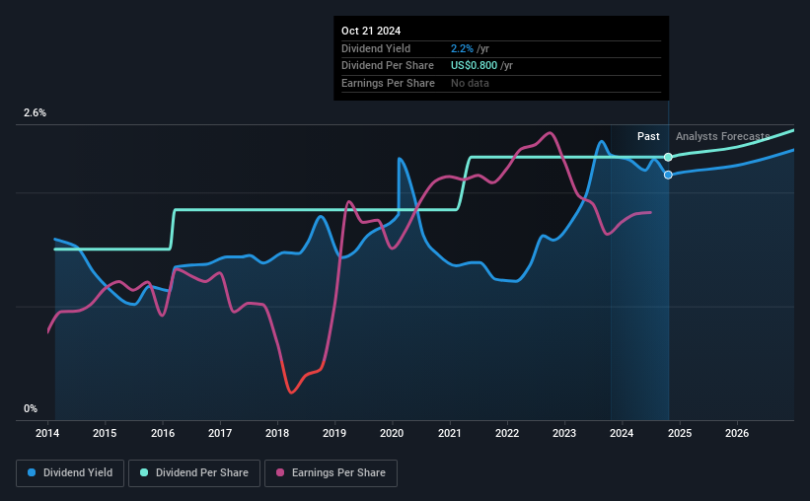Click the 'Earnings Per Share' row label in tooltip
Screen dimensions: 810x501
388,83
